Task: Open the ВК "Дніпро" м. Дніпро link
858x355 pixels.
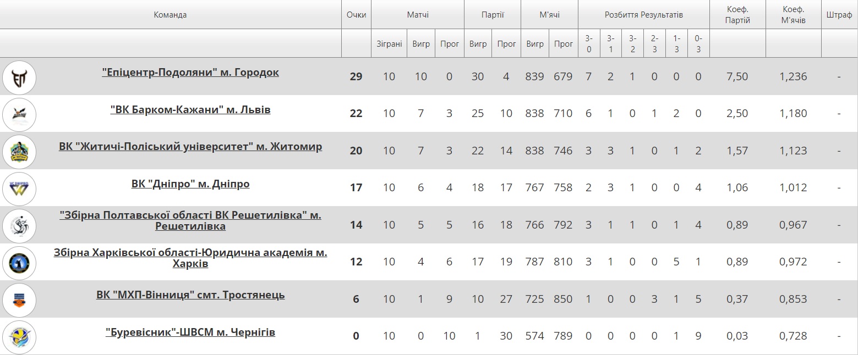Action: pyautogui.click(x=190, y=184)
